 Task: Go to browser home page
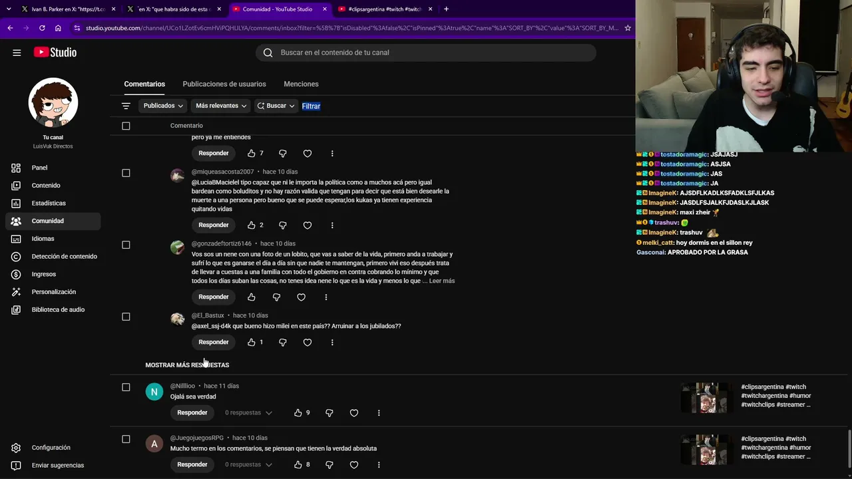tap(58, 28)
